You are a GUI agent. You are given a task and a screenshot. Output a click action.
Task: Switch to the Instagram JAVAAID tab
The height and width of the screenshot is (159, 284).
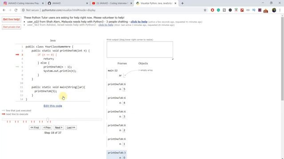click(x=23, y=3)
